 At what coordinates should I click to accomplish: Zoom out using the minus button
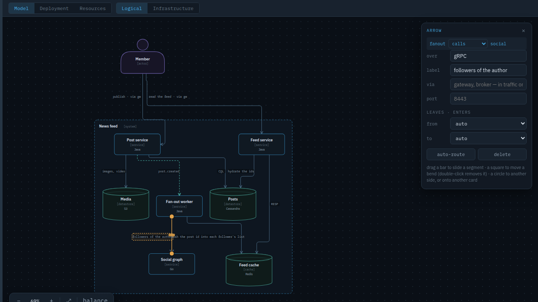[18, 300]
